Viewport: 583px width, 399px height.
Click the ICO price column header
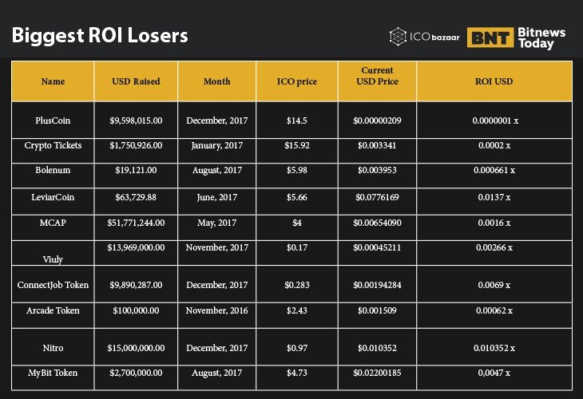pos(296,81)
